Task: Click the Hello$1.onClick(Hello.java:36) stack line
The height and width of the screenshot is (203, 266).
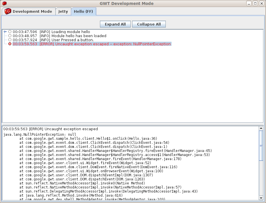Action: click(88, 139)
